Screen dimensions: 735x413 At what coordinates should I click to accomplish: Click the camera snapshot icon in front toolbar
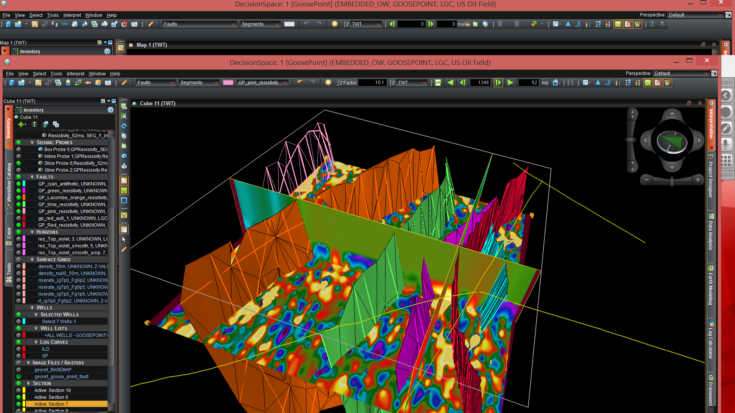108,83
